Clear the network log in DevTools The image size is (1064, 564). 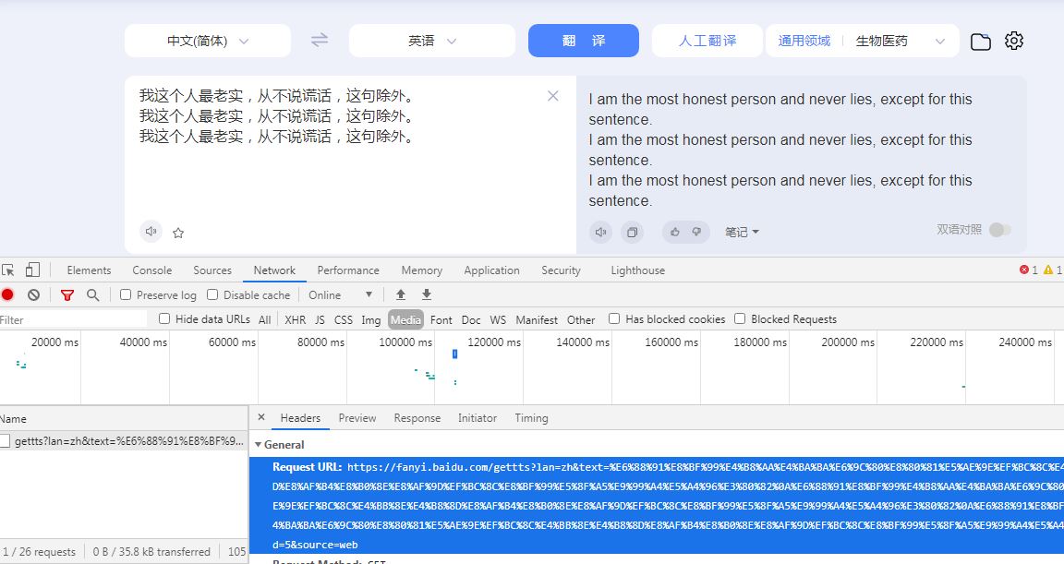[x=33, y=295]
